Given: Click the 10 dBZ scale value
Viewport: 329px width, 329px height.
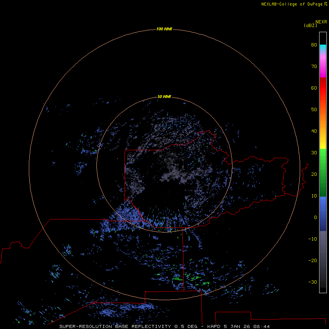Looking at the screenshot, I should (x=314, y=196).
